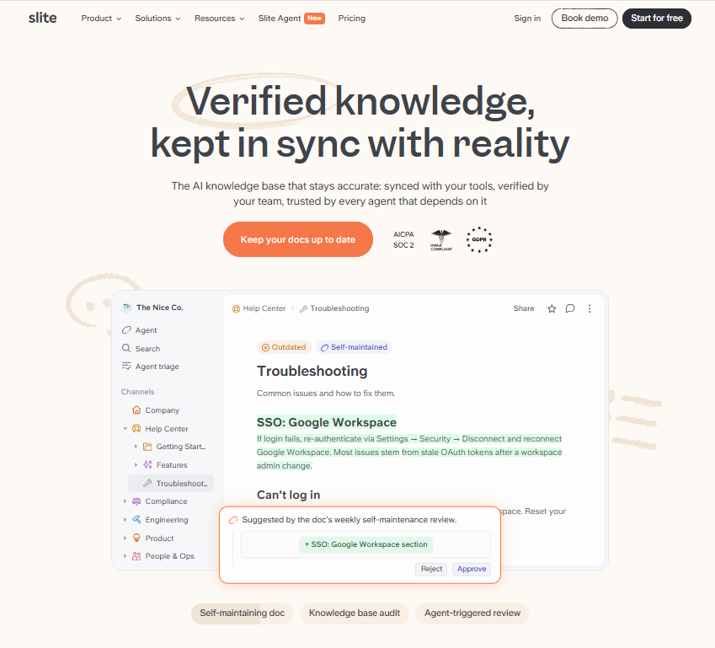Screen dimensions: 715x648
Task: Click the Outdated status badge
Action: tap(284, 347)
